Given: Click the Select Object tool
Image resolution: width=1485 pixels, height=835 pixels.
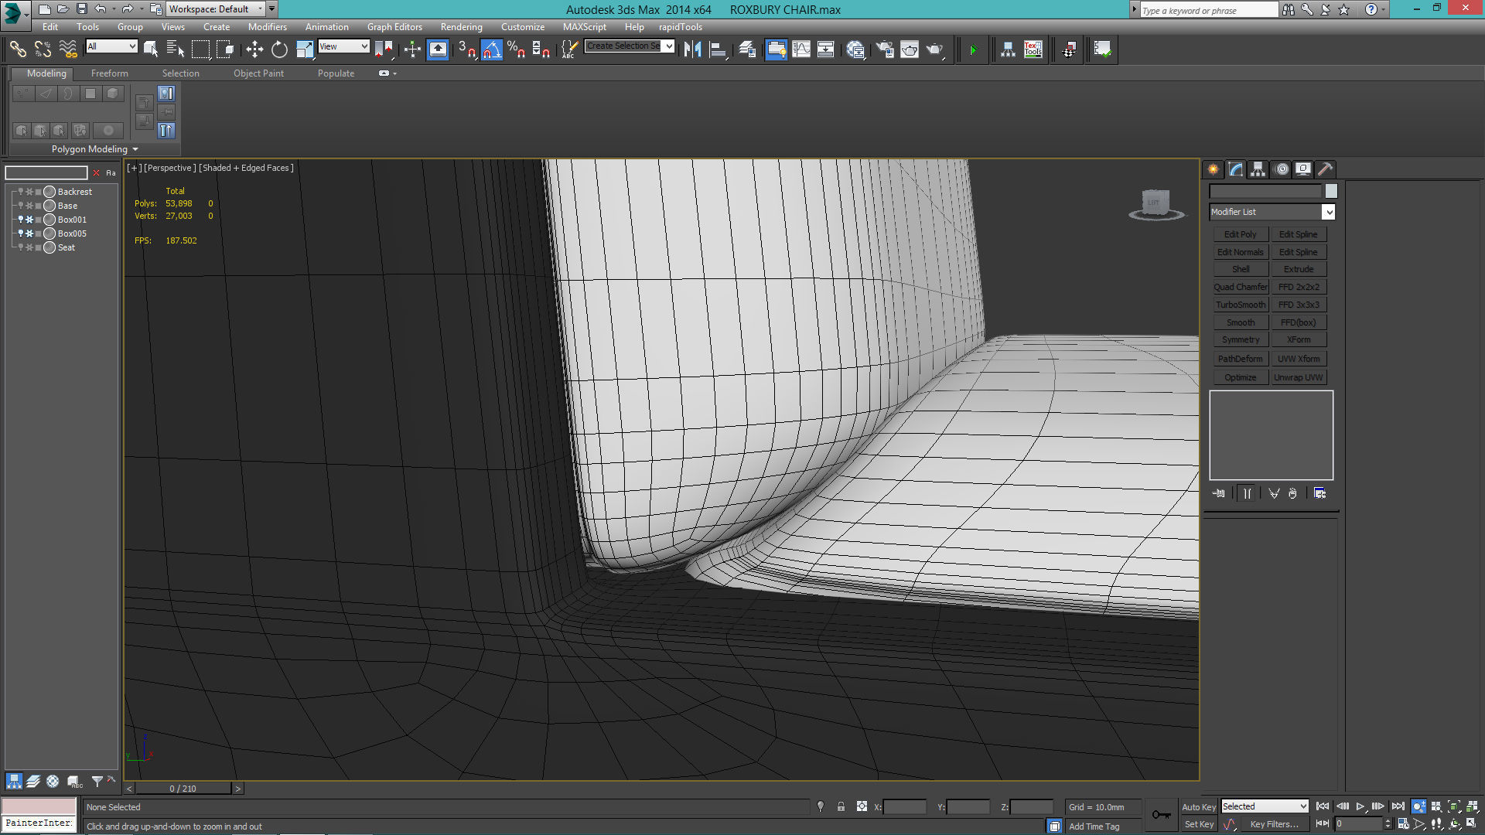Looking at the screenshot, I should point(151,49).
